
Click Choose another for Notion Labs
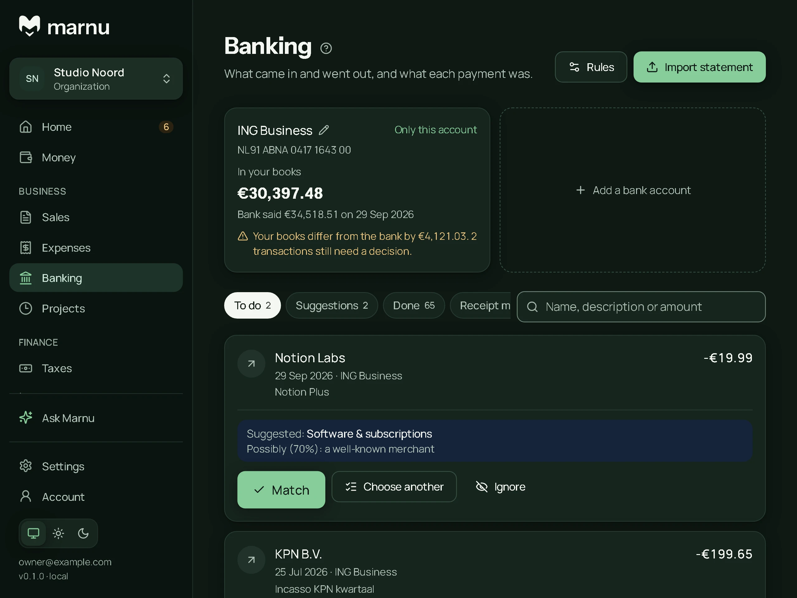[394, 486]
